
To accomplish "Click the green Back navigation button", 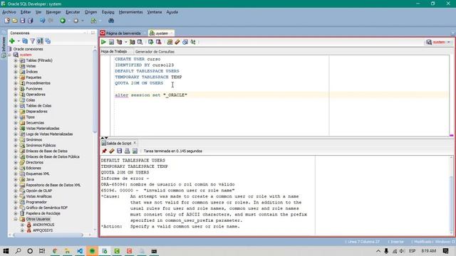I will click(x=63, y=21).
